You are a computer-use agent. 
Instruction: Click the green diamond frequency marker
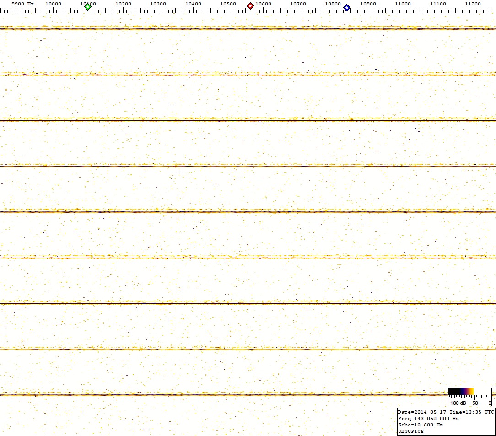(88, 6)
